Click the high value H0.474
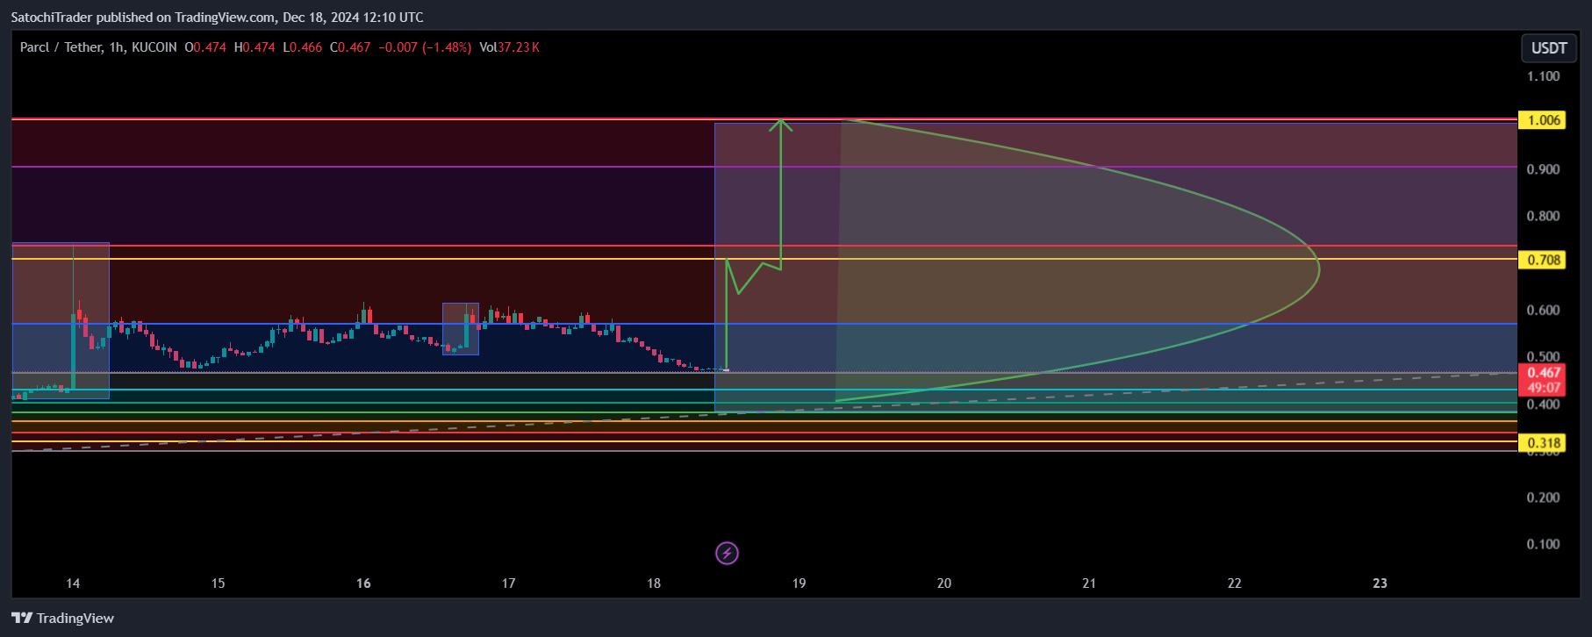The width and height of the screenshot is (1592, 637). (255, 47)
